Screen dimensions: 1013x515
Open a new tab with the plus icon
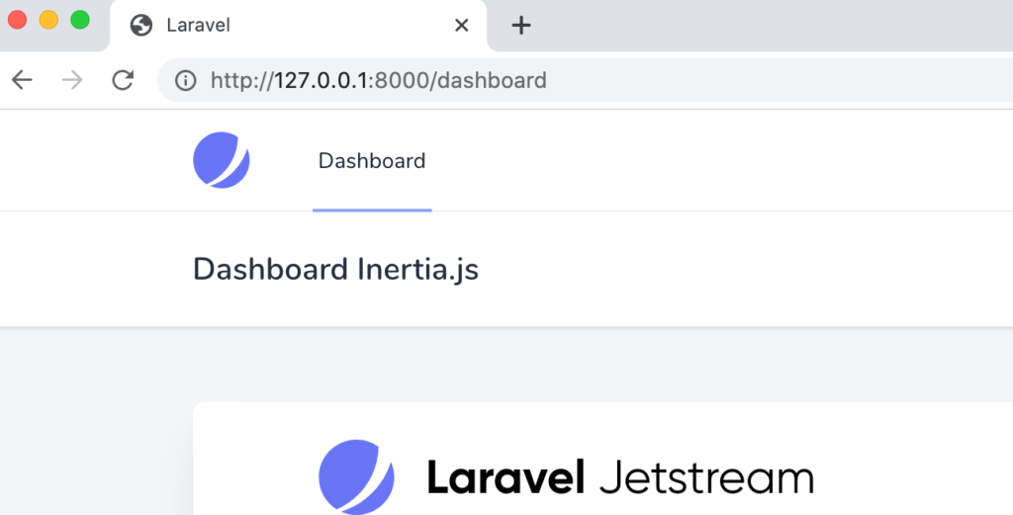[x=520, y=25]
